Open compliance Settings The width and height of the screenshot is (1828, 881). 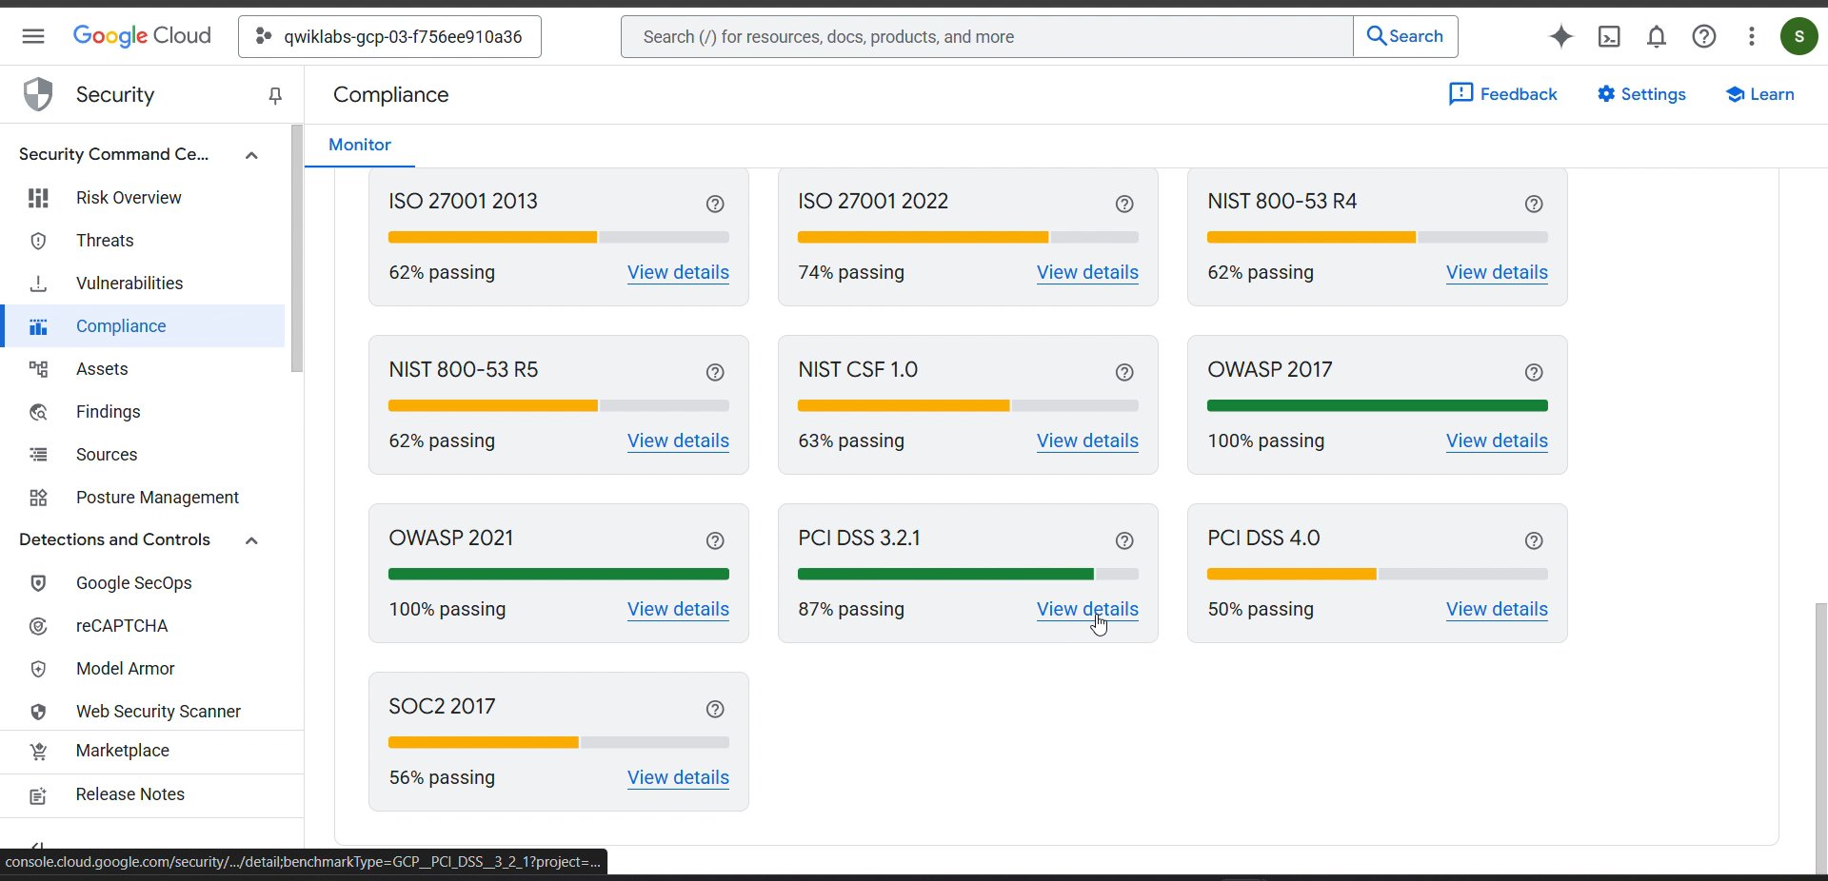point(1641,94)
